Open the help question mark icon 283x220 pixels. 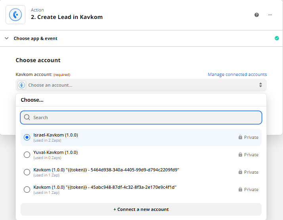pyautogui.click(x=256, y=15)
